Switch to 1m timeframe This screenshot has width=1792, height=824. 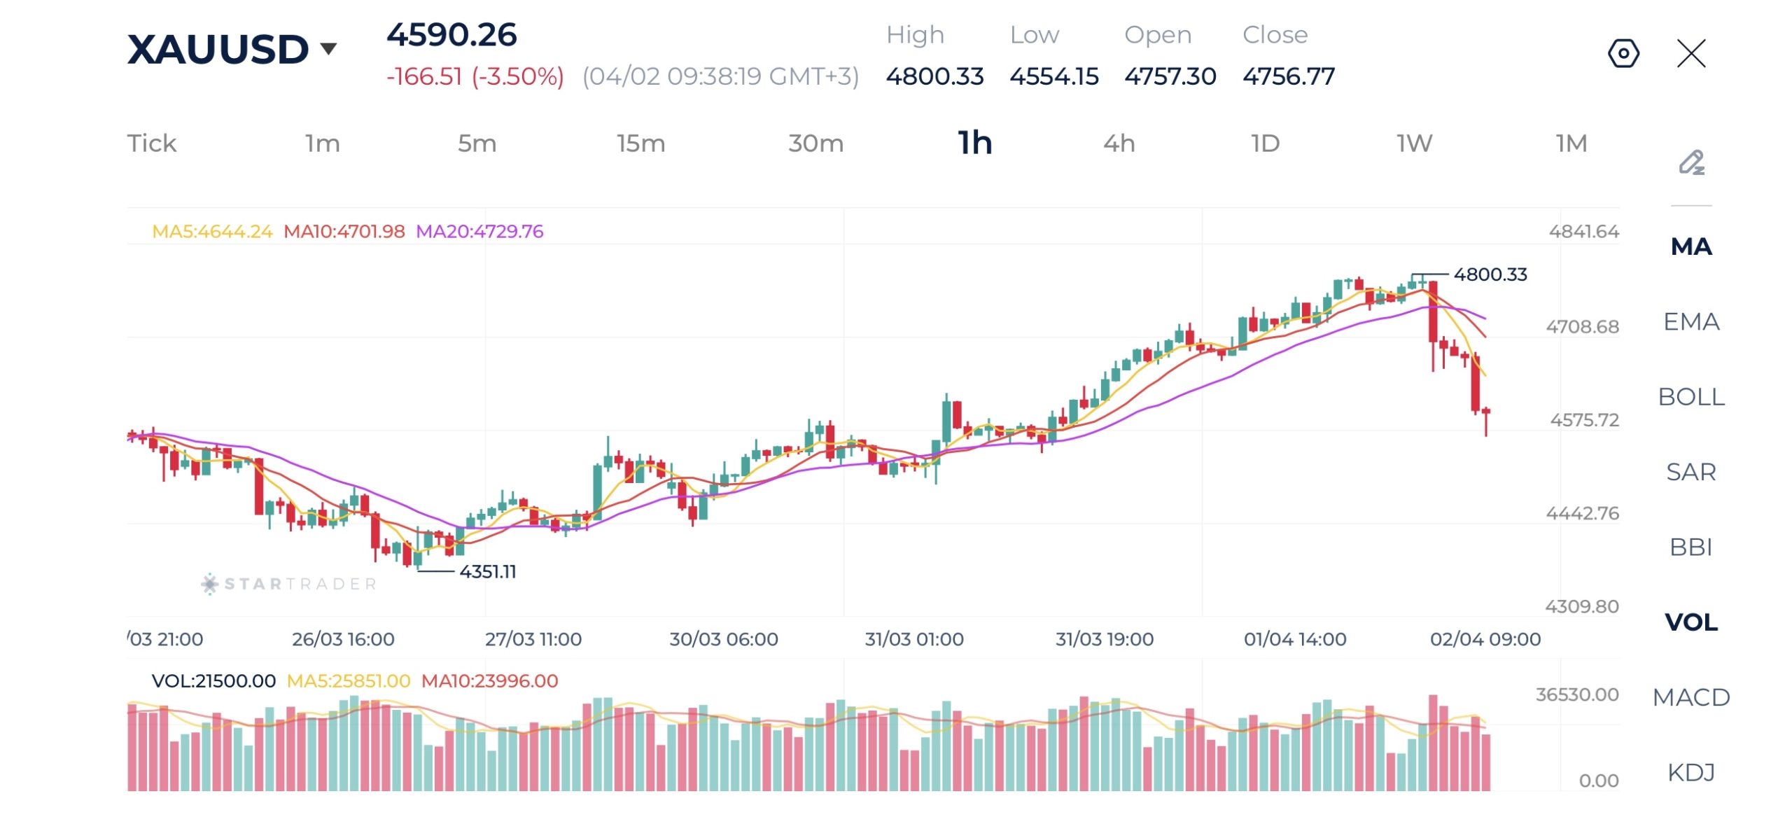(x=322, y=144)
